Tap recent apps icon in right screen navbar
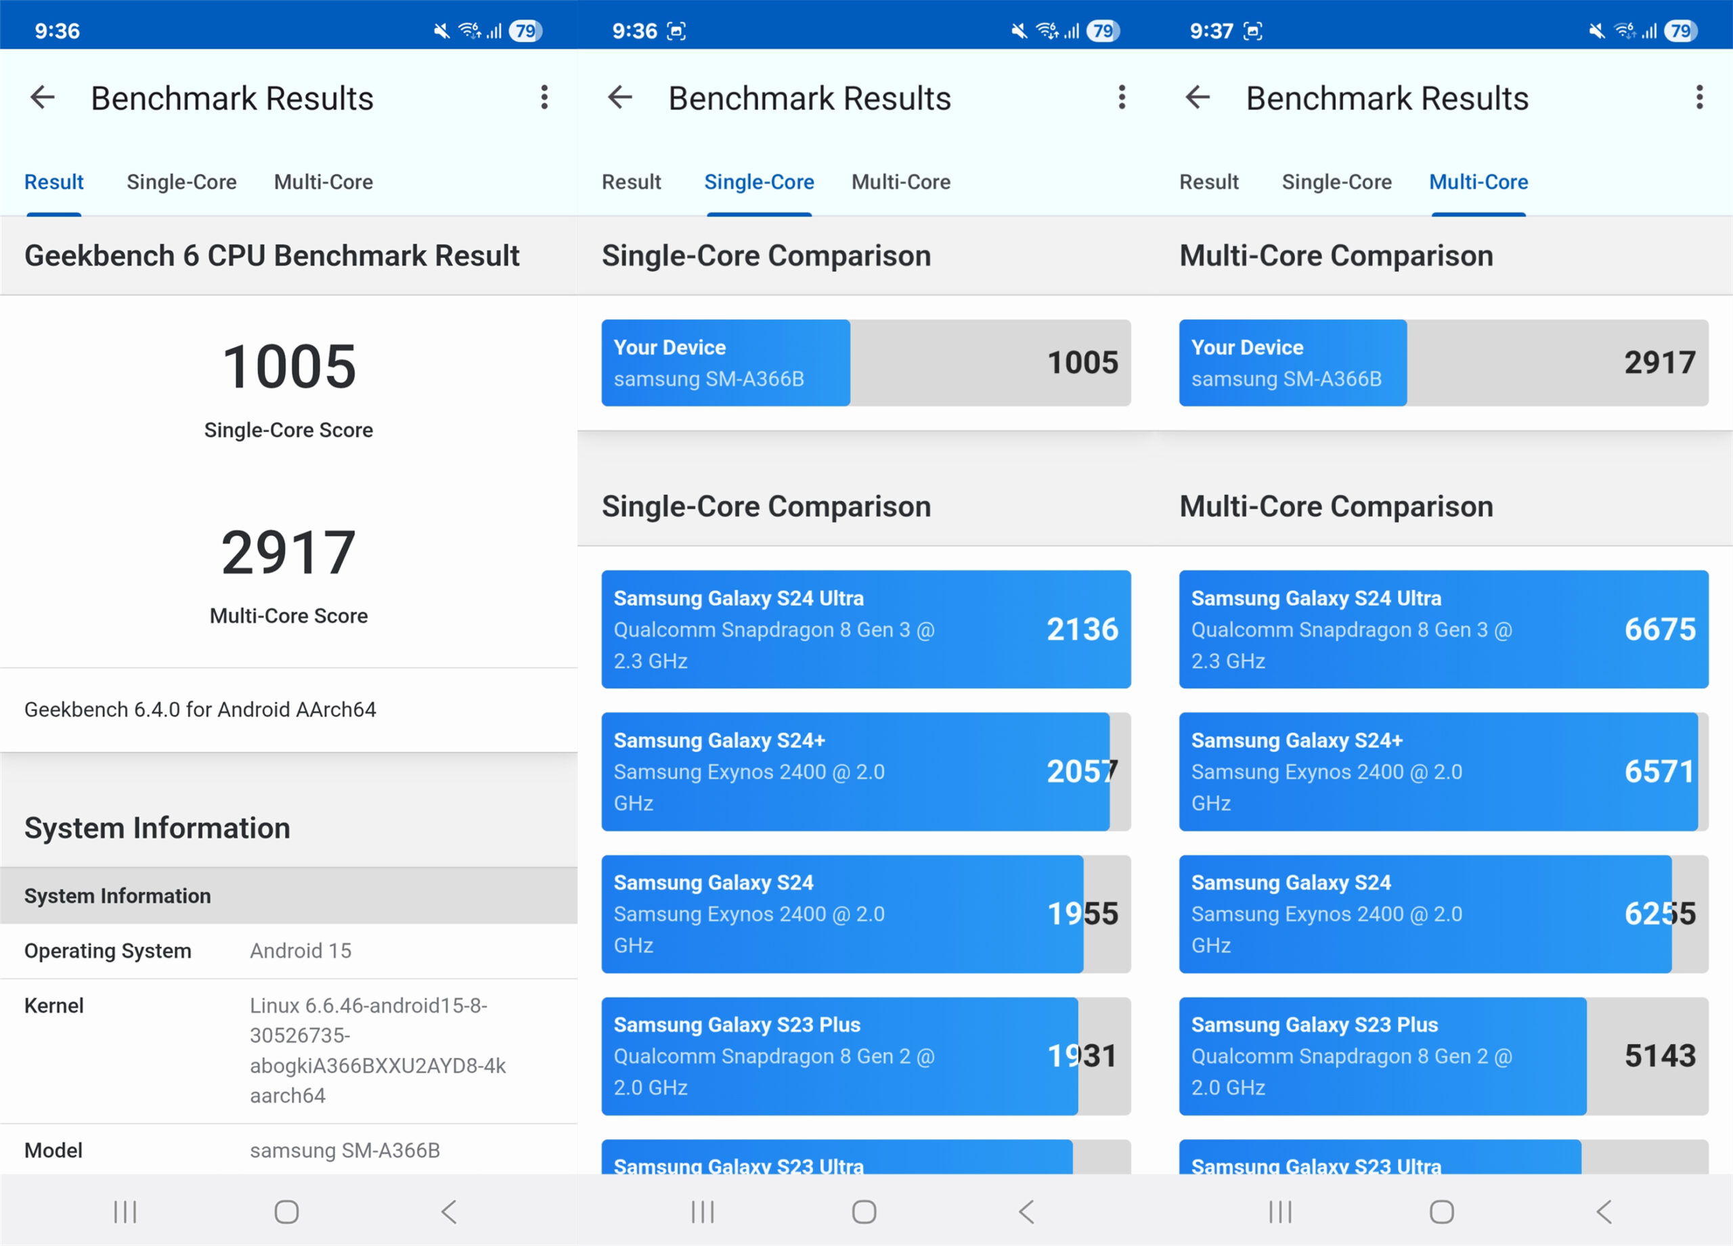This screenshot has height=1246, width=1733. click(x=1280, y=1211)
